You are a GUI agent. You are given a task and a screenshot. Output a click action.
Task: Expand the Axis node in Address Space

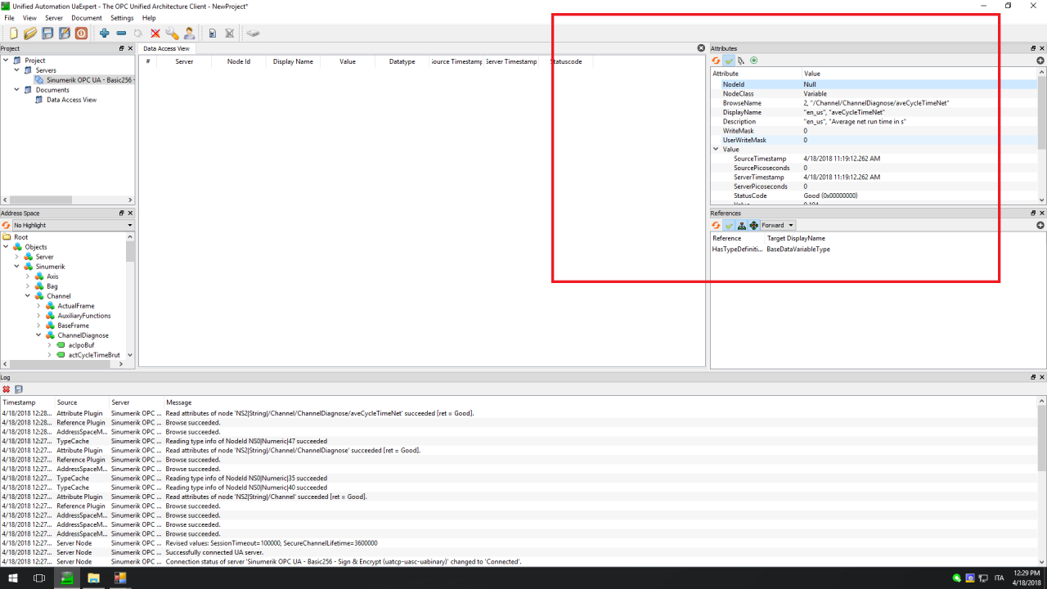pyautogui.click(x=28, y=277)
